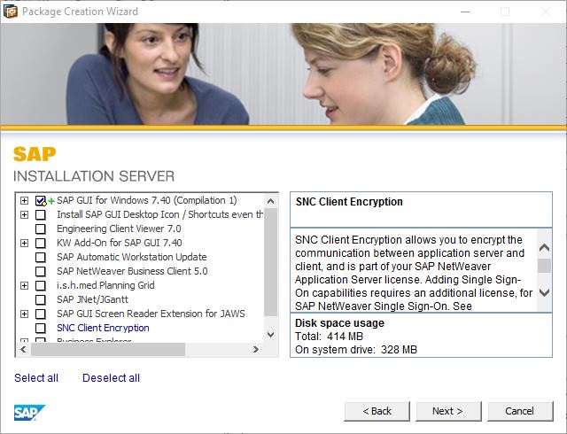Click the SAP logo at bottom left

pos(29,413)
